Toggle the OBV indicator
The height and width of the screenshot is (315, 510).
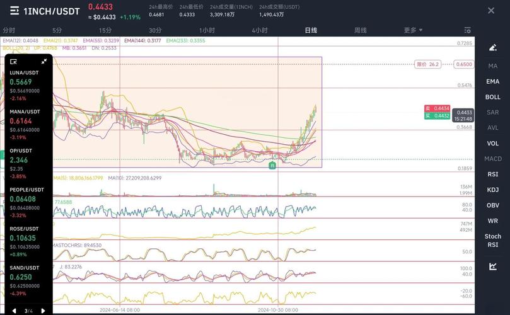493,205
